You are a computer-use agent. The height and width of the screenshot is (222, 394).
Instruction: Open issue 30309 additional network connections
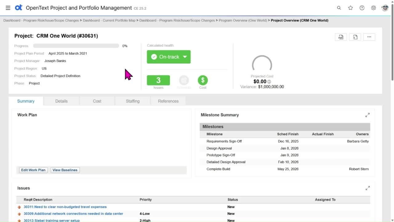[x=73, y=214]
